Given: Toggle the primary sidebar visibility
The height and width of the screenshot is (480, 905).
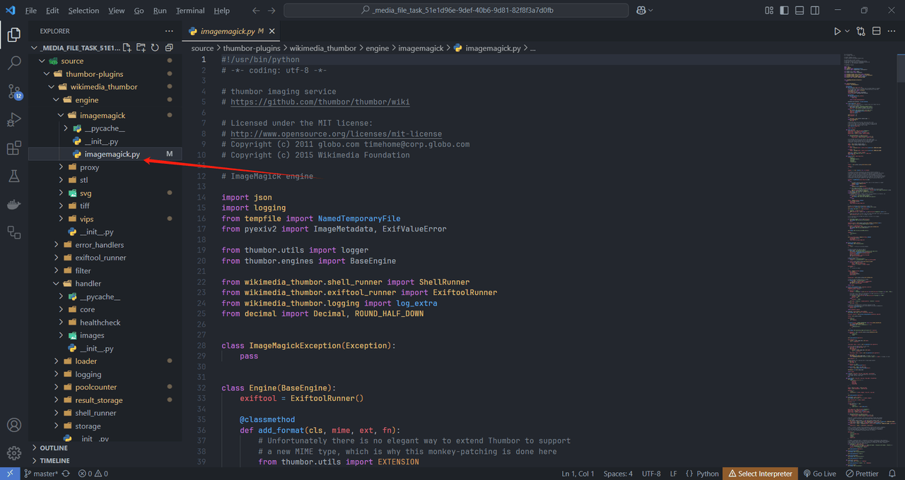Looking at the screenshot, I should tap(784, 10).
